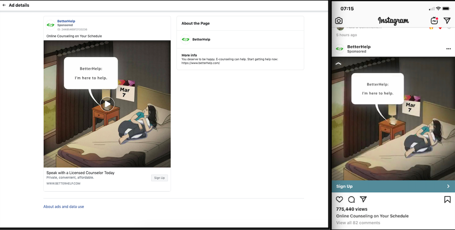Click Online Counseling on Your Schedule Instagram caption
This screenshot has width=455, height=230.
(x=372, y=216)
